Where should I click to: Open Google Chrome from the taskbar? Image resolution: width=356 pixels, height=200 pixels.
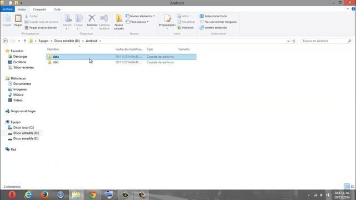92,195
